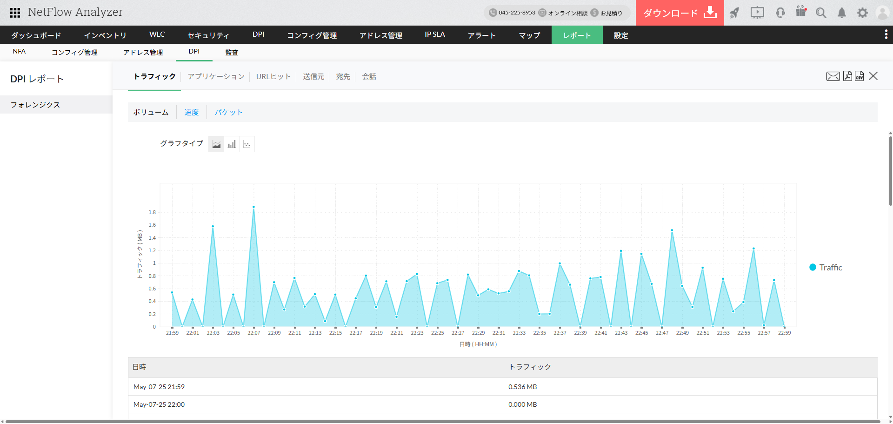Toggle the Traffic legend color marker

[x=813, y=267]
